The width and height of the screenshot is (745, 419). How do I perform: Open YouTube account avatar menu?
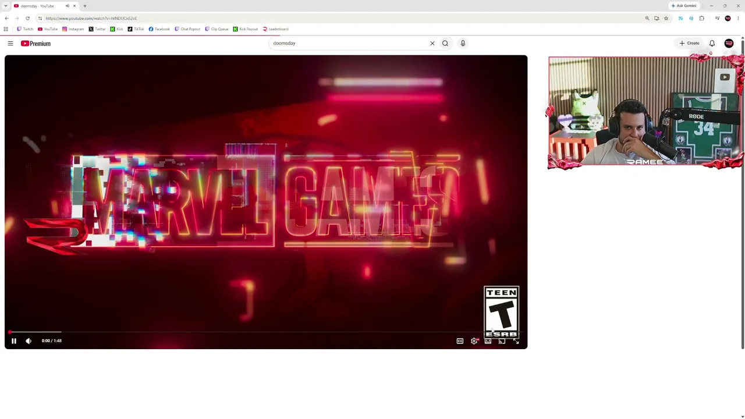pyautogui.click(x=729, y=43)
